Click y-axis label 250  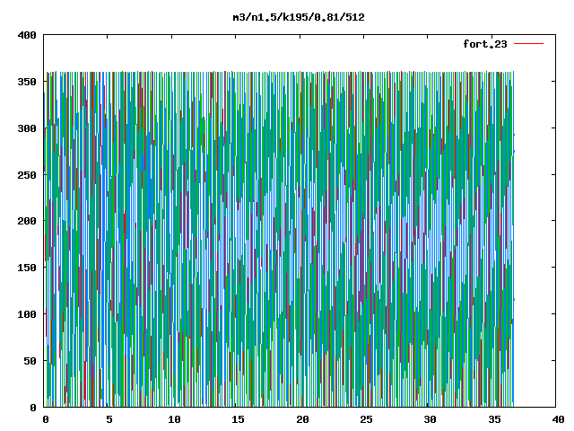tap(27, 175)
